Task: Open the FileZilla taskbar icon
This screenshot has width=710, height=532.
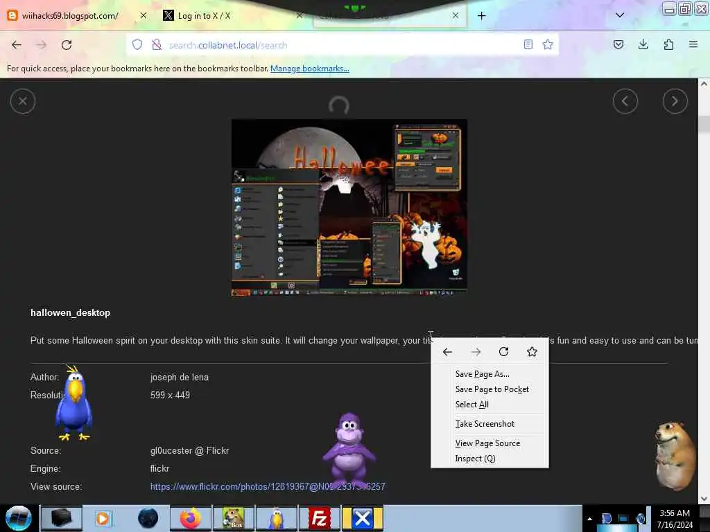Action: [319, 518]
